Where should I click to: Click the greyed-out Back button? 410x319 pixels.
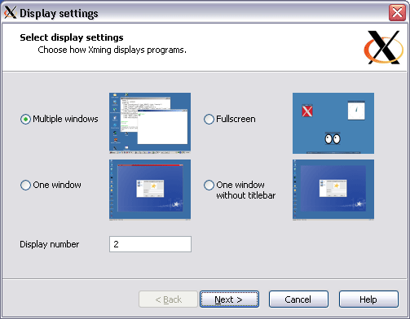(168, 299)
